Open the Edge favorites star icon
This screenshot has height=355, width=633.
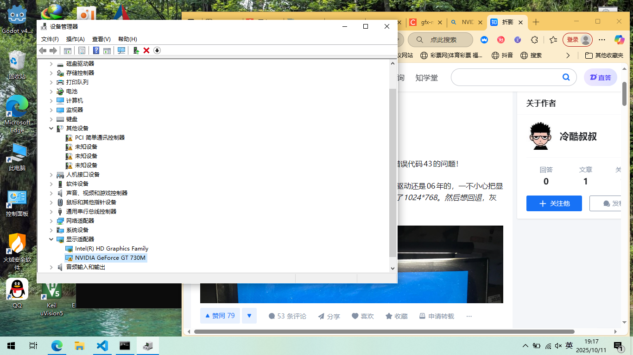553,40
